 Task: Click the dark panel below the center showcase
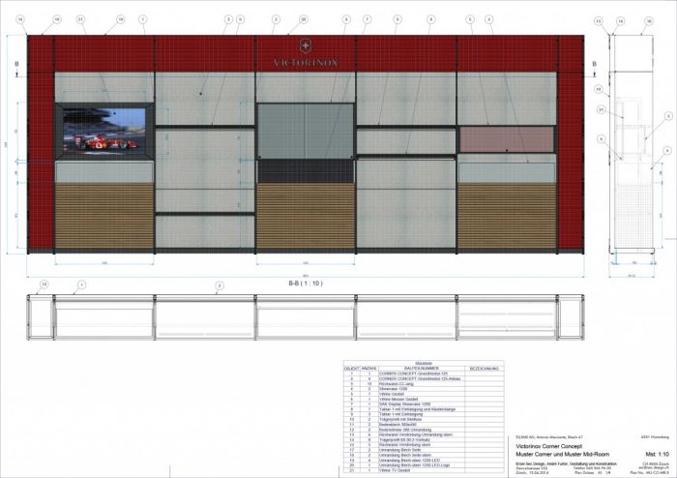coord(306,171)
